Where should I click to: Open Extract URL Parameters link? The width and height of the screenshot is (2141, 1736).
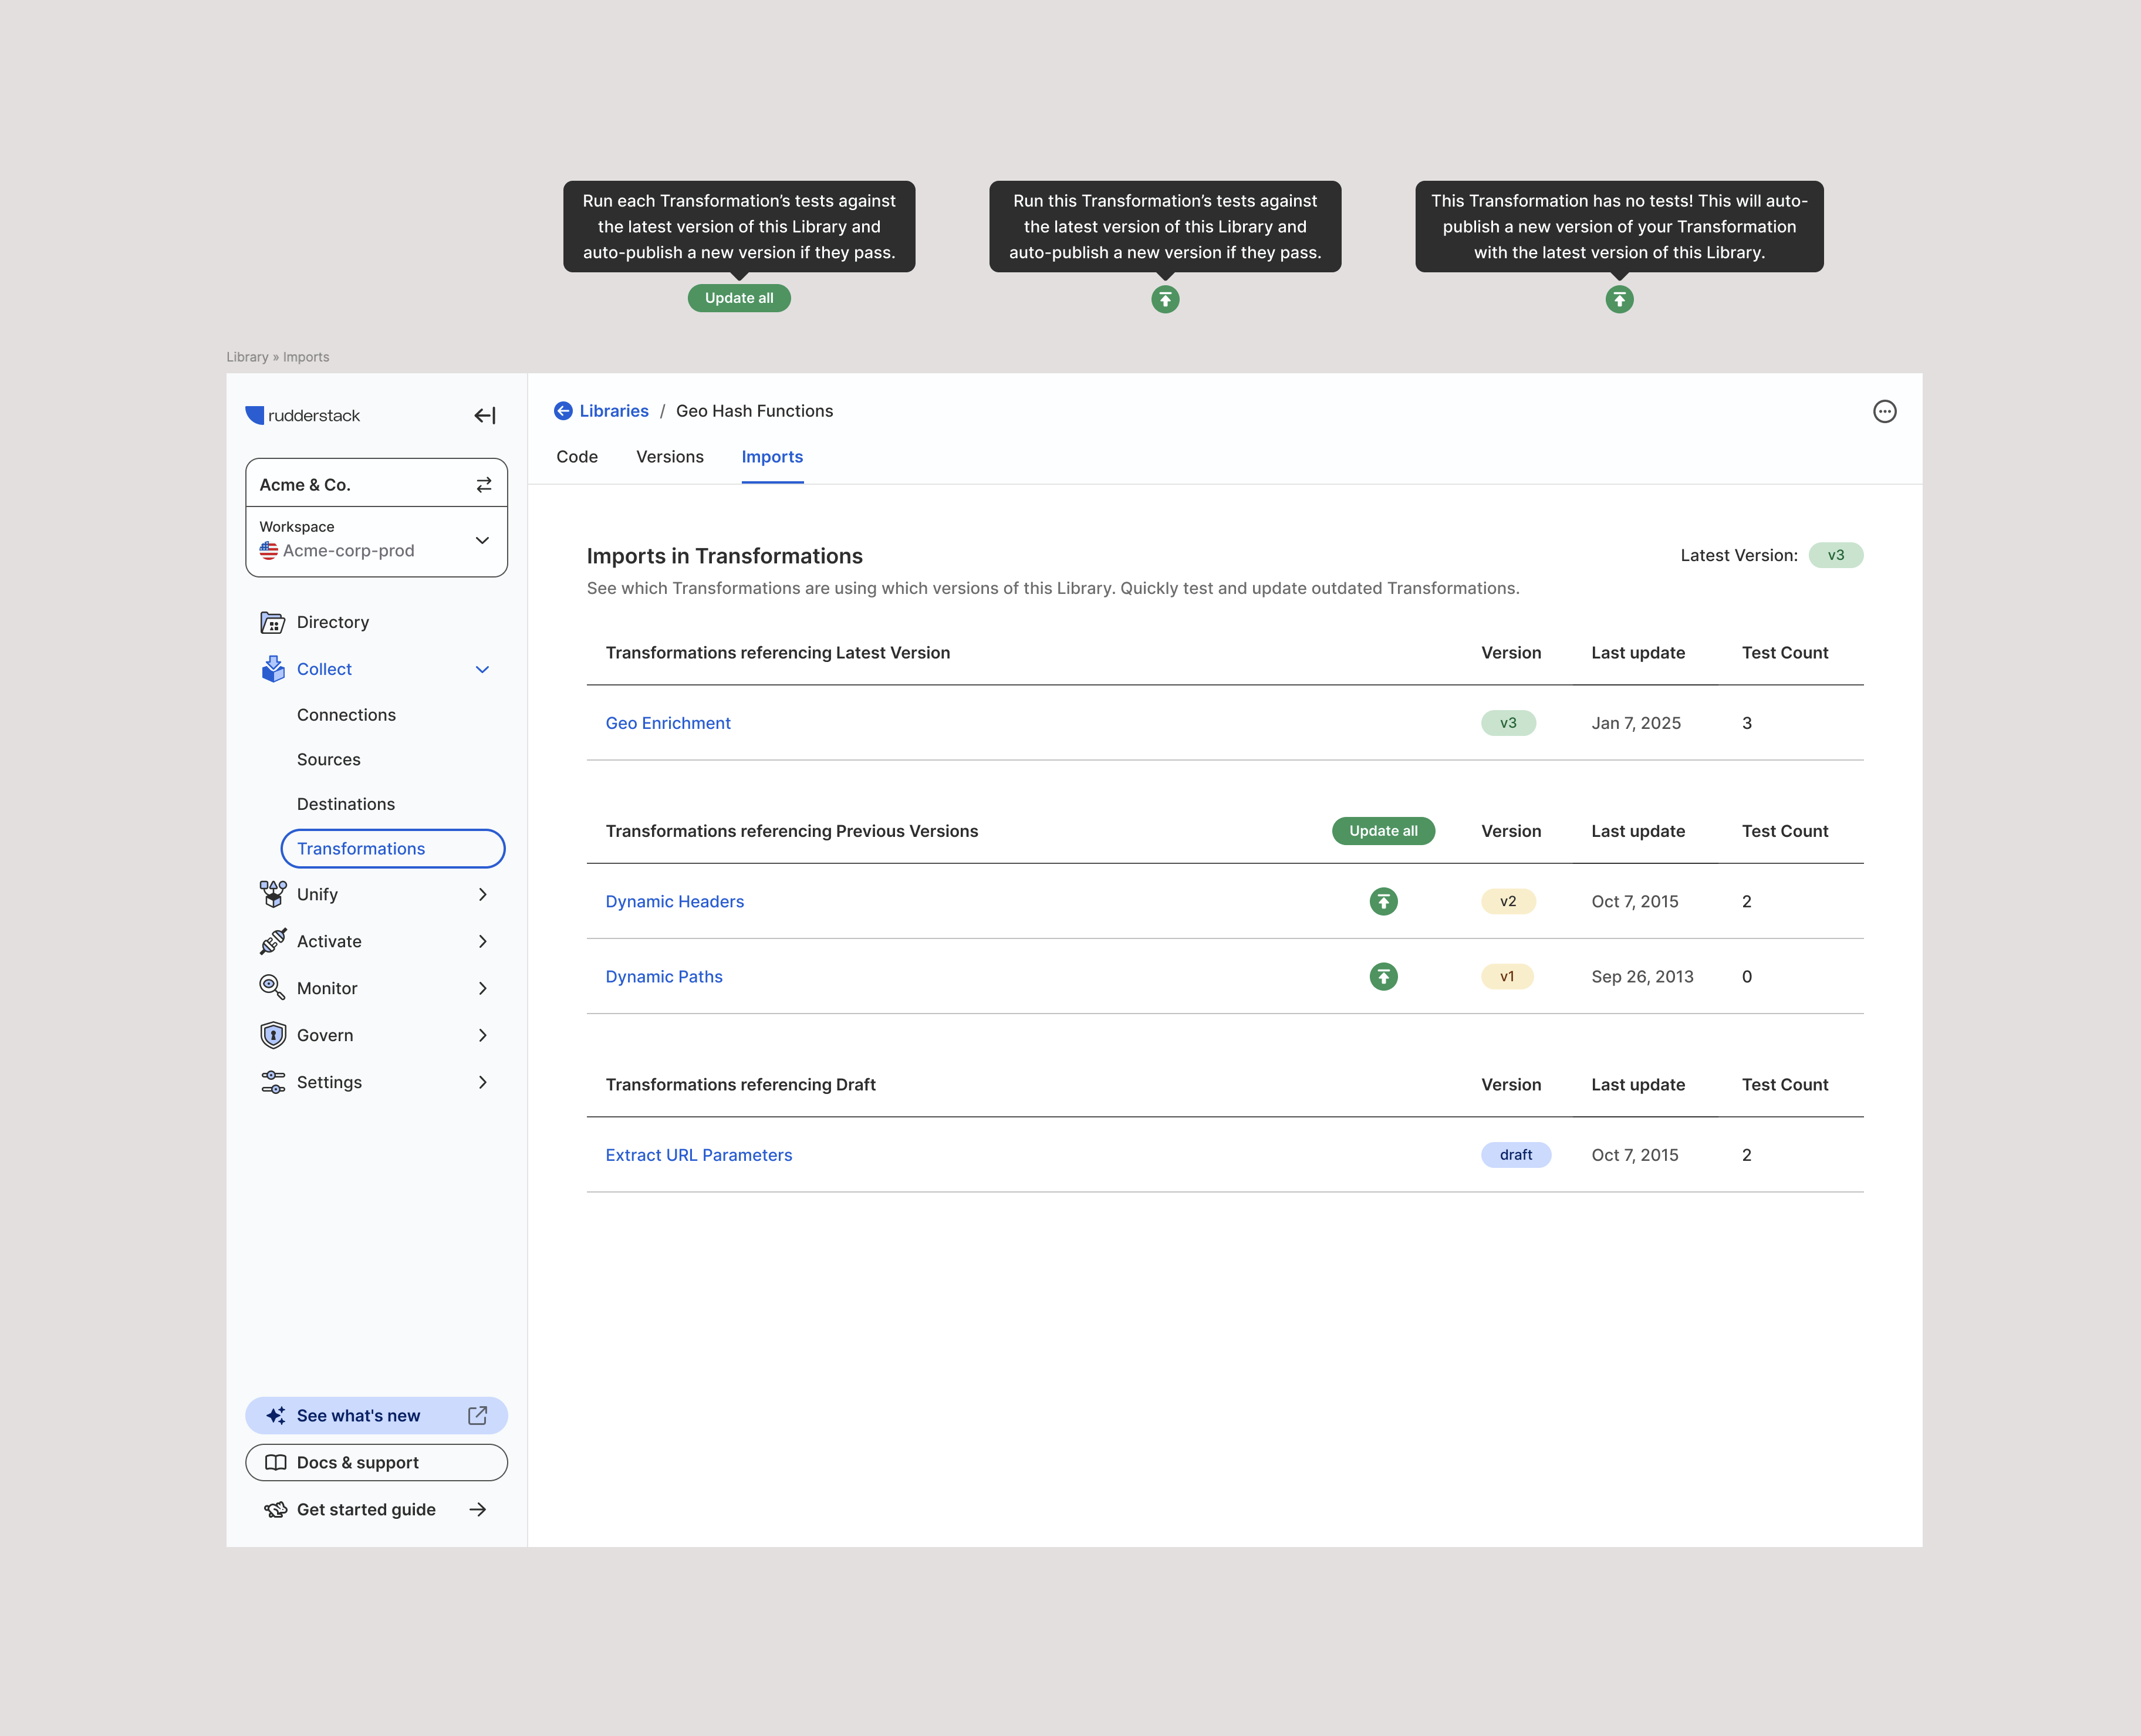point(698,1155)
